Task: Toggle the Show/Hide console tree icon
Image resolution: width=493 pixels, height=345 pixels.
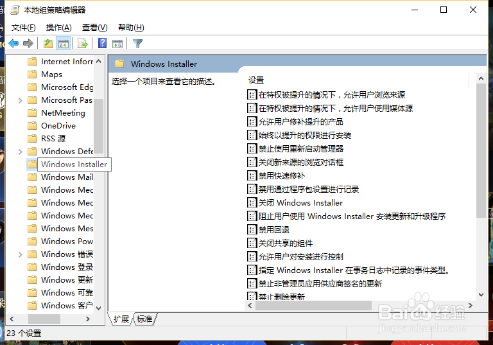Action: pos(64,44)
